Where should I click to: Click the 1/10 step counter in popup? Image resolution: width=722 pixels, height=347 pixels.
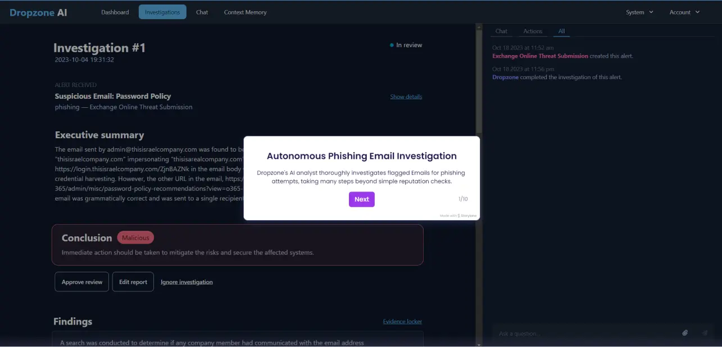coord(463,199)
